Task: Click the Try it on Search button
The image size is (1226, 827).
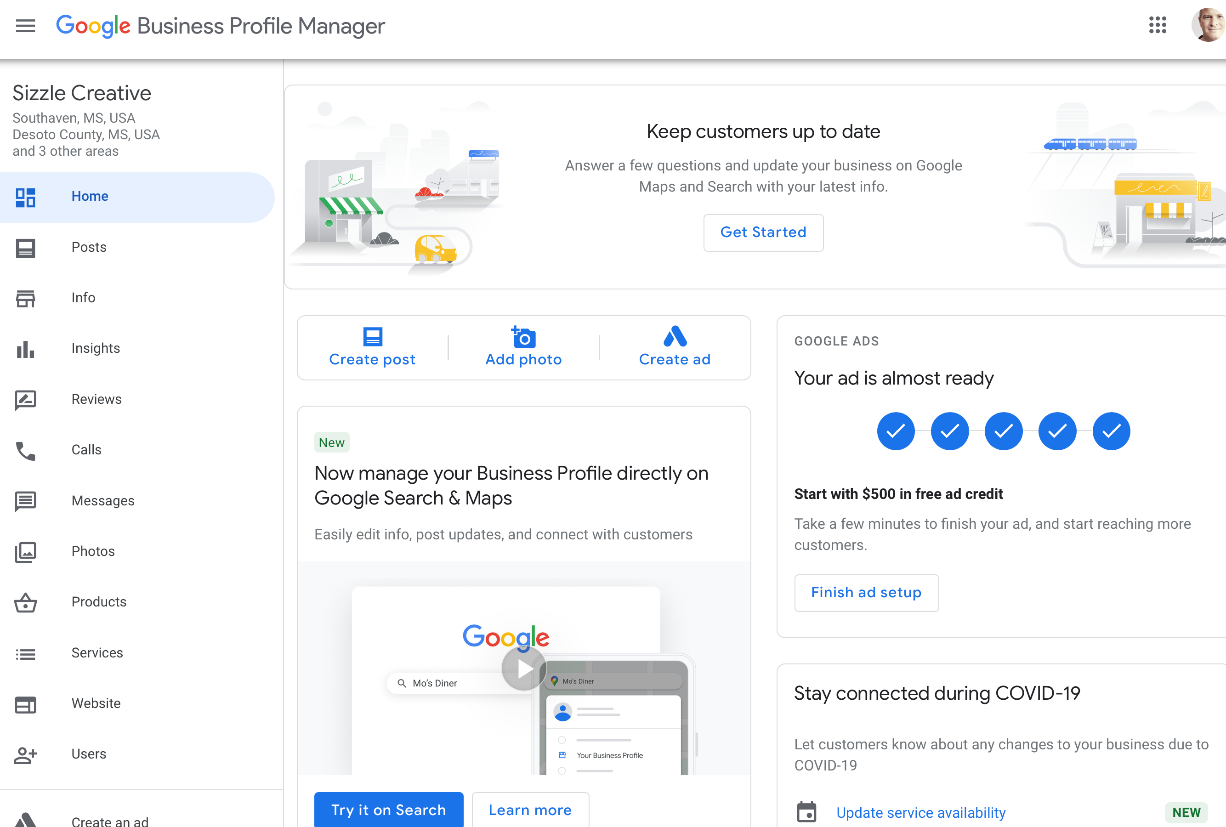Action: point(389,810)
